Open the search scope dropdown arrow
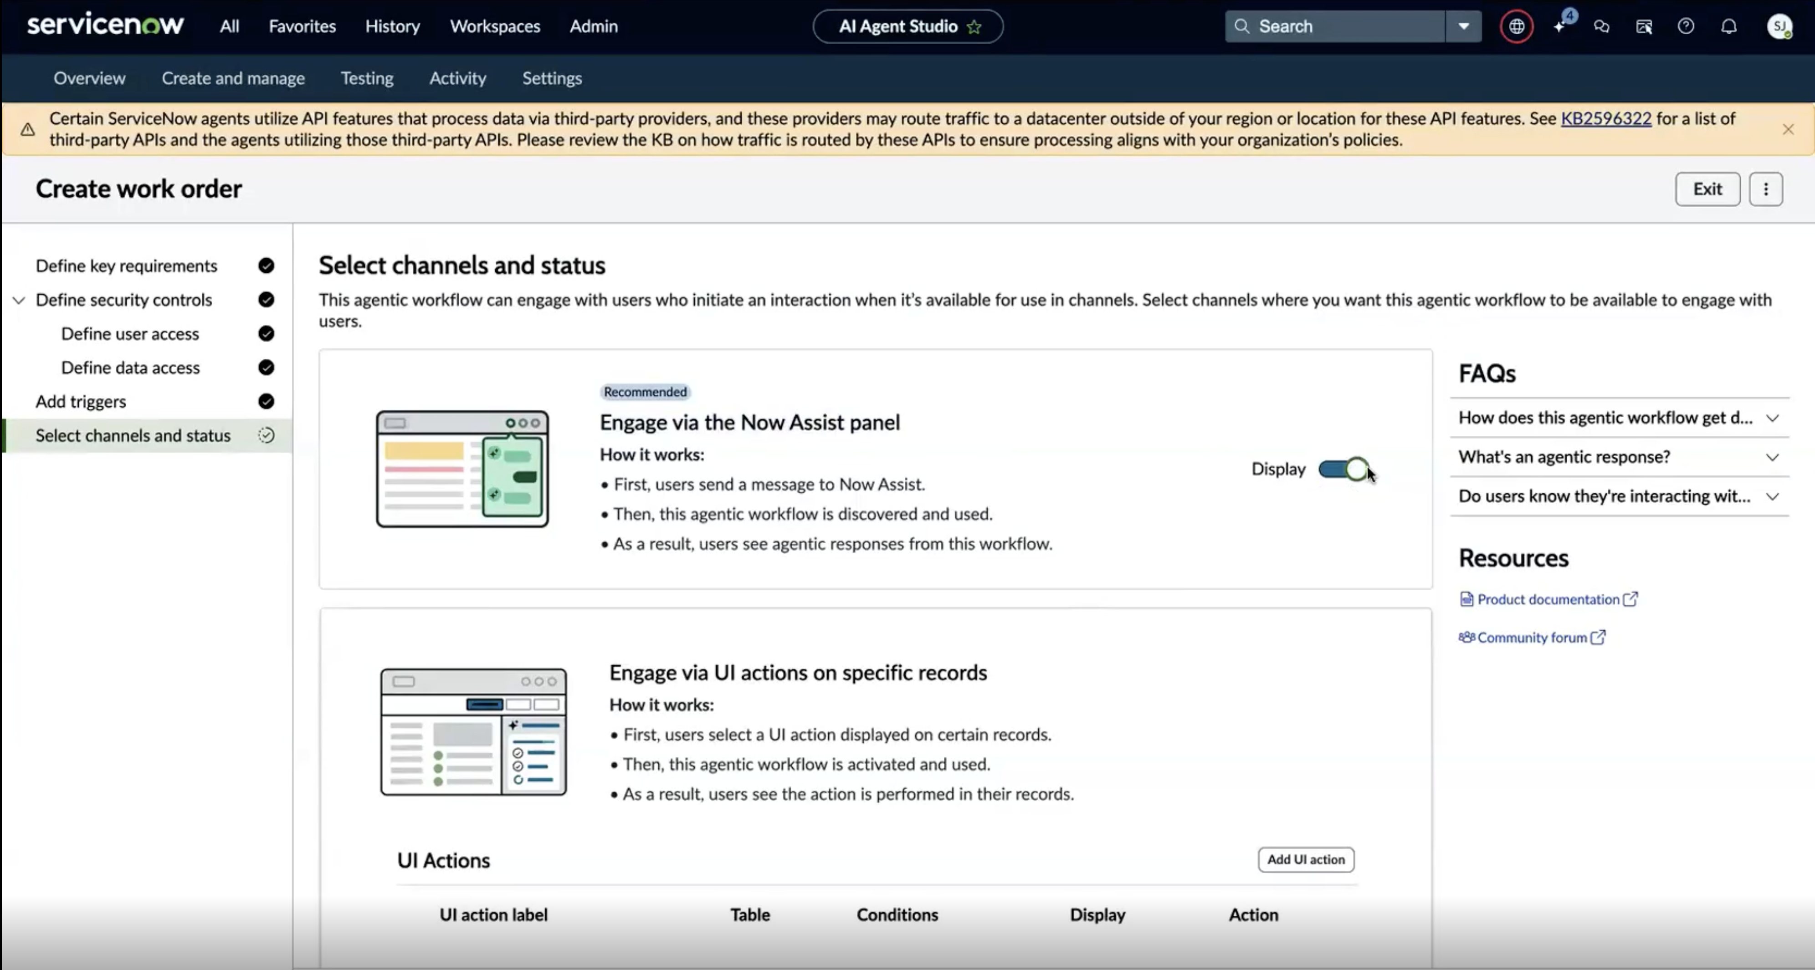 [x=1463, y=26]
